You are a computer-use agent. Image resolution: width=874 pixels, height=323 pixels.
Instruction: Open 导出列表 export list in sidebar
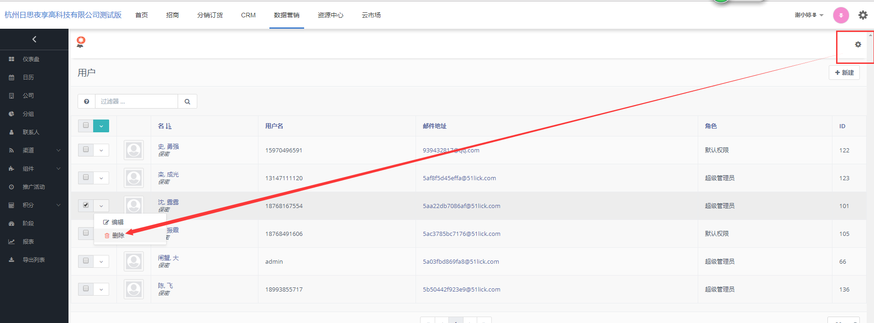click(34, 260)
